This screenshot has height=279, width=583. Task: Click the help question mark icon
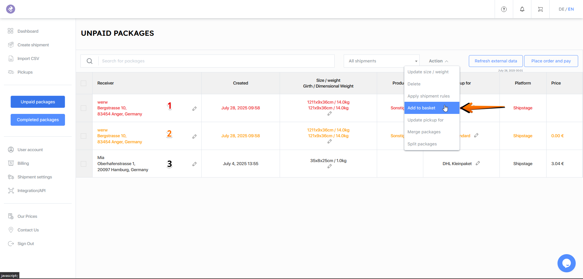[504, 9]
